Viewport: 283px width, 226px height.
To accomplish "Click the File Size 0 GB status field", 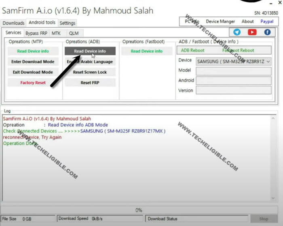I will 28,219.
